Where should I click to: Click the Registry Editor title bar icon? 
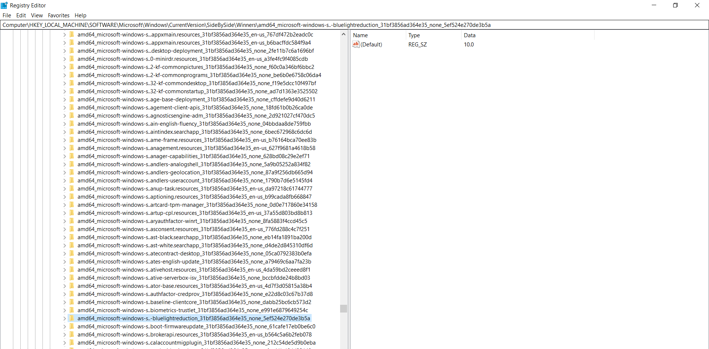point(4,5)
